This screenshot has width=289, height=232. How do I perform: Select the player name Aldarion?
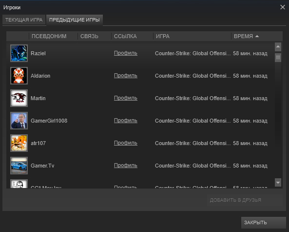click(x=40, y=76)
